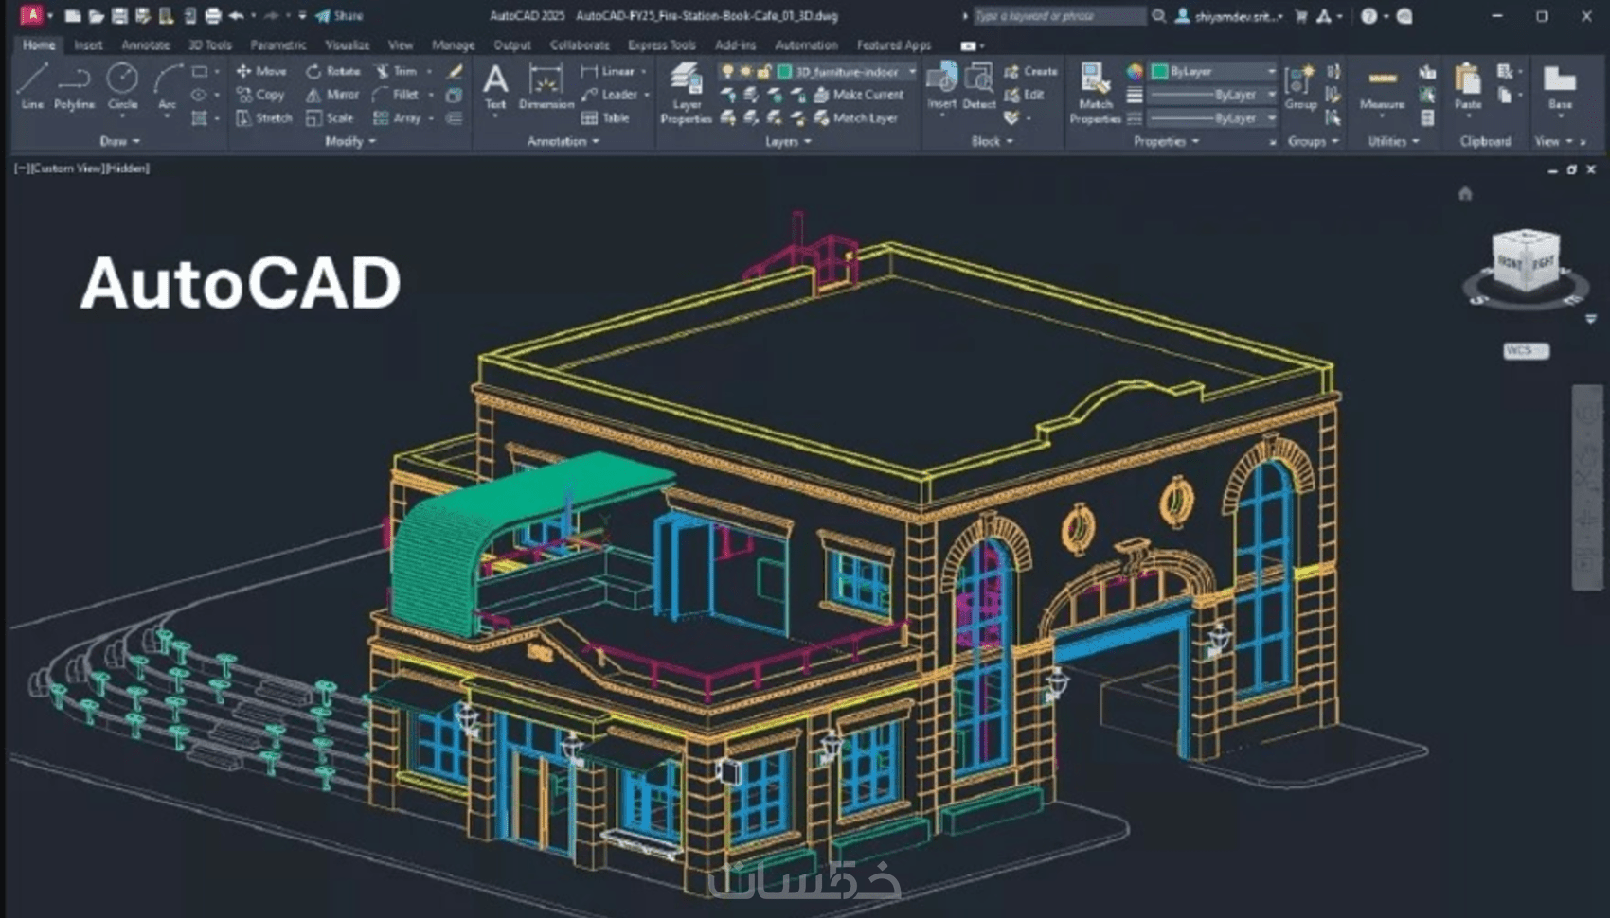
Task: Switch to the Insert ribbon tab
Action: point(88,44)
